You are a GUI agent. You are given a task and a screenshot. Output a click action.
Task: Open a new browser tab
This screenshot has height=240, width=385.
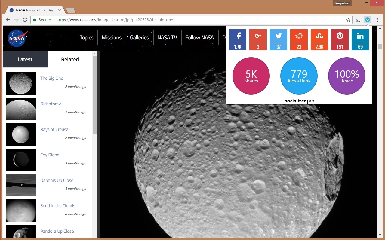[71, 10]
